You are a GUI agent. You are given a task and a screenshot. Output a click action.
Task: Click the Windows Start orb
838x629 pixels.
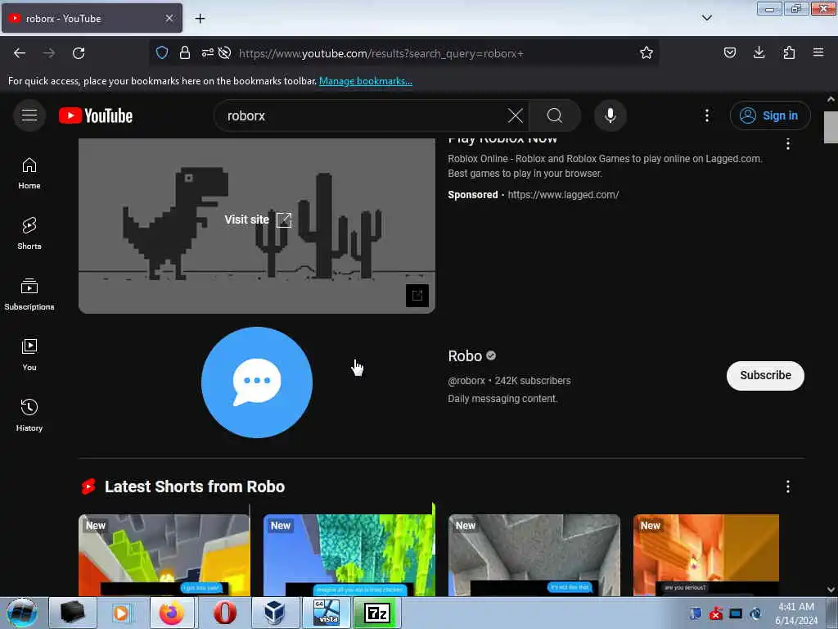point(22,613)
